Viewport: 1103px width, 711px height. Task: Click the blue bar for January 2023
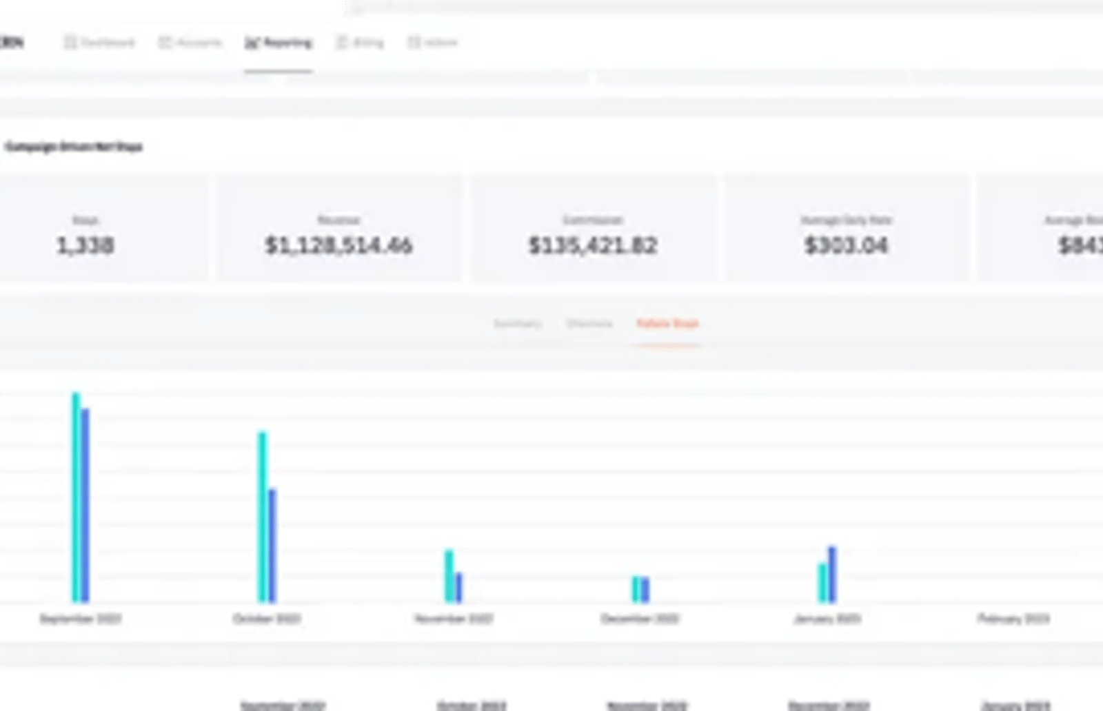click(x=832, y=575)
